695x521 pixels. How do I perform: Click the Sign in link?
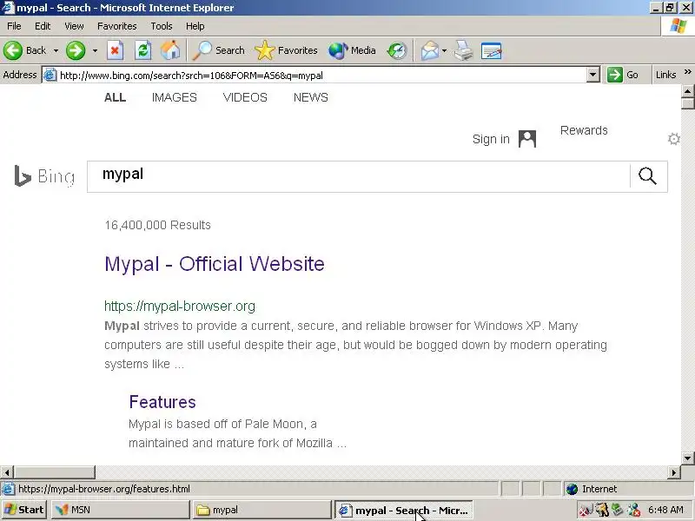[x=491, y=139]
